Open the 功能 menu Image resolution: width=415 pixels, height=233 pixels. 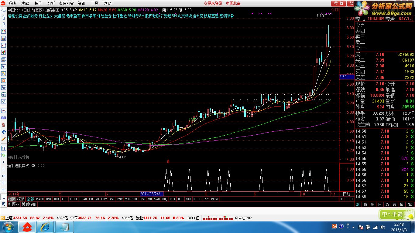click(25, 3)
